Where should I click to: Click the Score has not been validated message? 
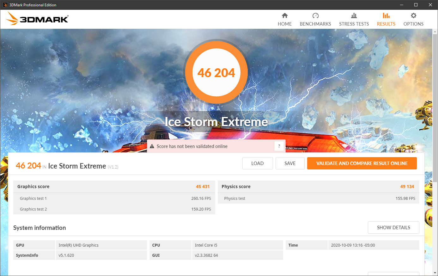click(192, 146)
